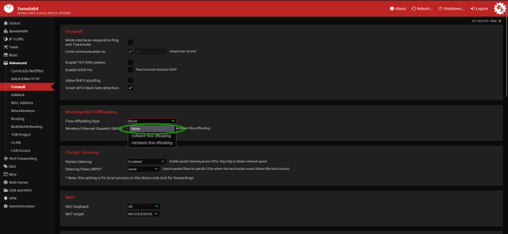
Task: Open Tools via the wrench icon
Action: pos(6,47)
